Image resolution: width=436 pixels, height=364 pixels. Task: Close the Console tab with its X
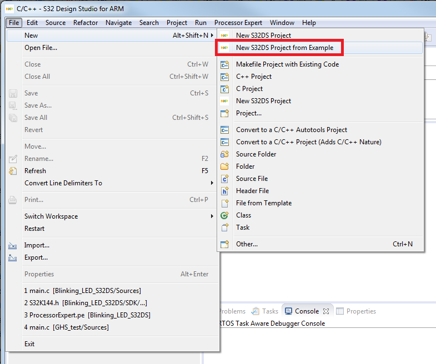(x=326, y=311)
